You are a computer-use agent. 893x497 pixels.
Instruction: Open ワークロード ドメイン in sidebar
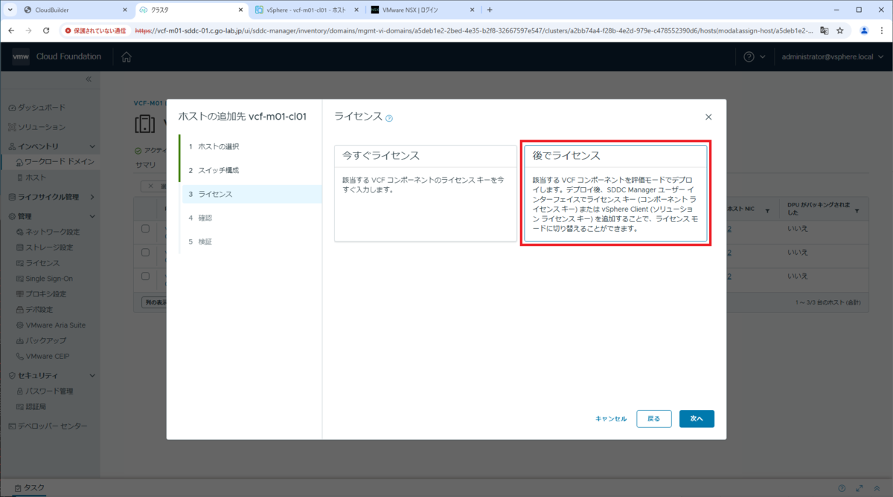pos(58,162)
